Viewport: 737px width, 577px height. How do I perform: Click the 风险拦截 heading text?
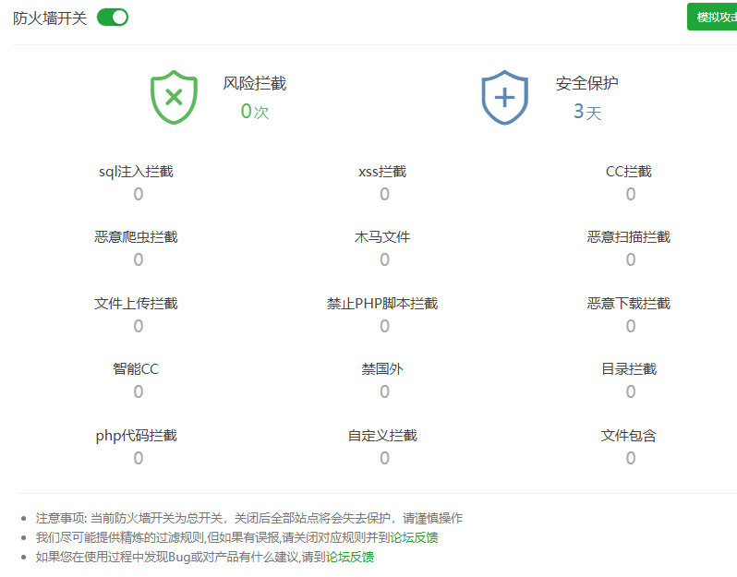pos(255,83)
